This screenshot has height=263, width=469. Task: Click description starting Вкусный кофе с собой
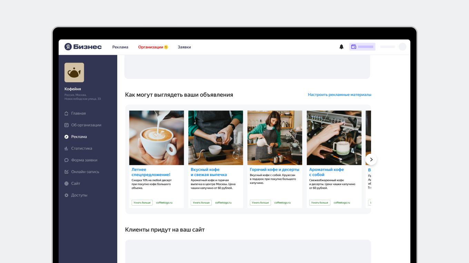pos(273,179)
